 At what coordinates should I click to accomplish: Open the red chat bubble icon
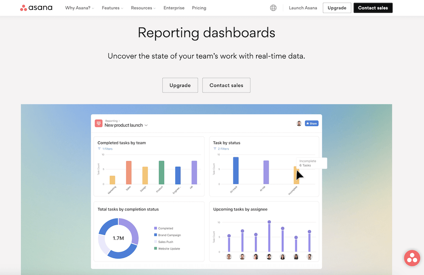[x=412, y=258]
